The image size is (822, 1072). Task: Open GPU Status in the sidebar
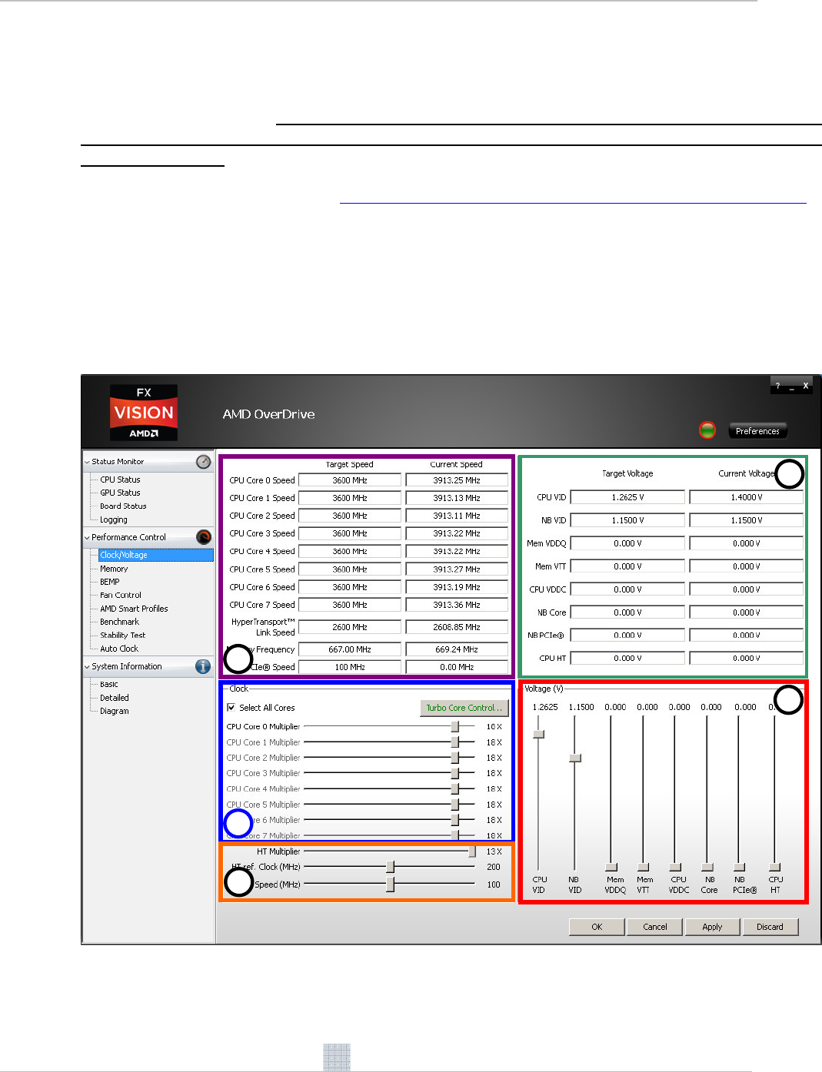click(120, 493)
